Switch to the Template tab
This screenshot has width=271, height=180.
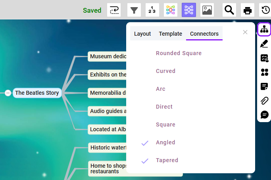[171, 34]
